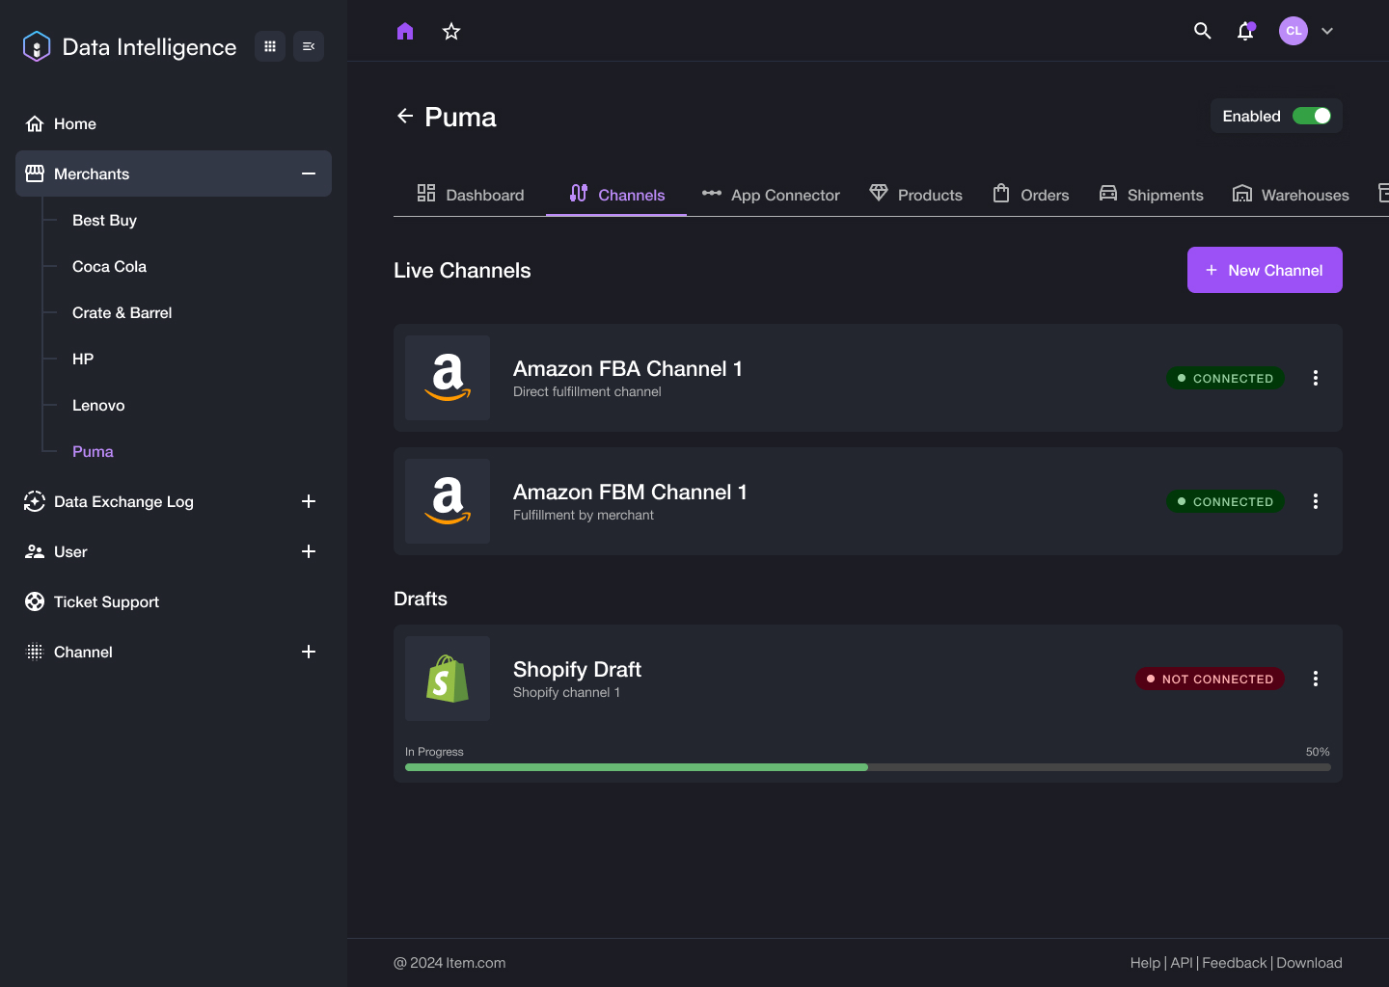Select Best Buy merchant
This screenshot has width=1389, height=987.
coord(104,220)
